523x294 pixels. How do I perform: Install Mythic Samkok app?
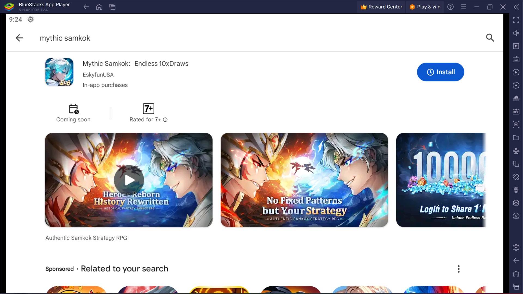(x=440, y=72)
